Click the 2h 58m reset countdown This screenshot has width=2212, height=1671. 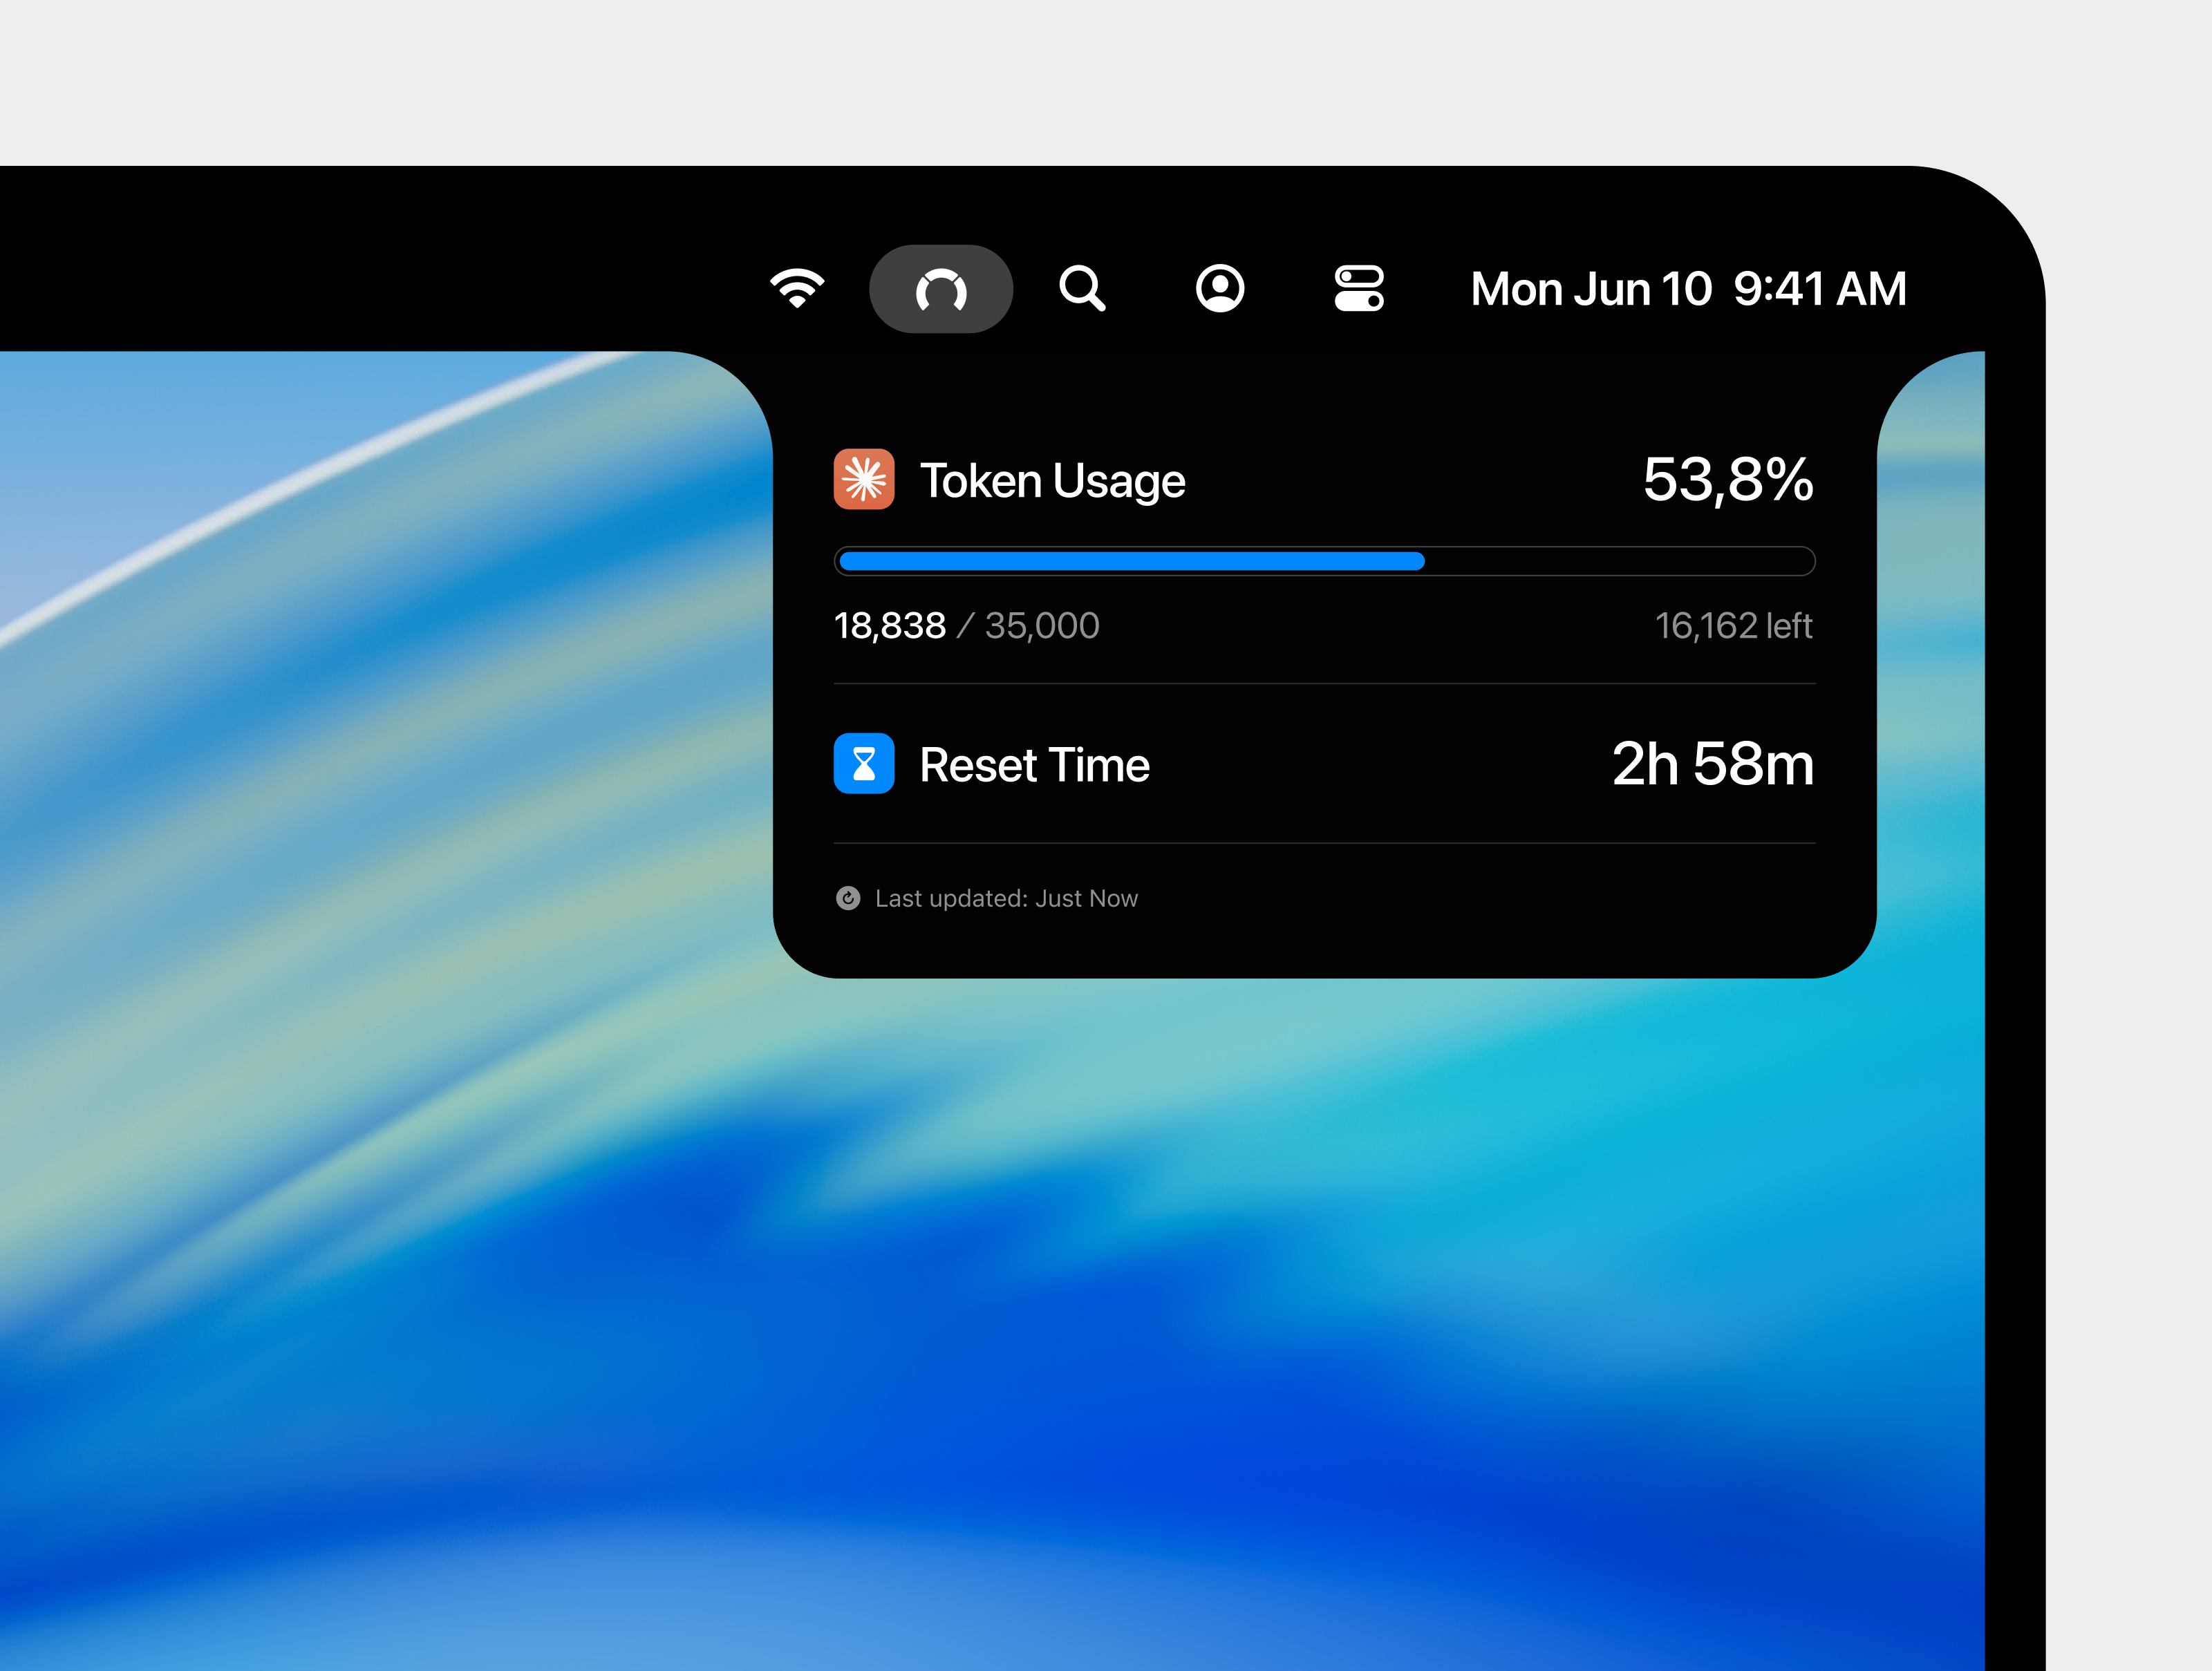pos(1713,764)
